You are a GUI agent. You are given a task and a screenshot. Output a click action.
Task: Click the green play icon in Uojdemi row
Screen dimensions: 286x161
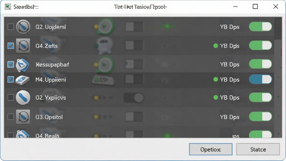click(x=105, y=27)
